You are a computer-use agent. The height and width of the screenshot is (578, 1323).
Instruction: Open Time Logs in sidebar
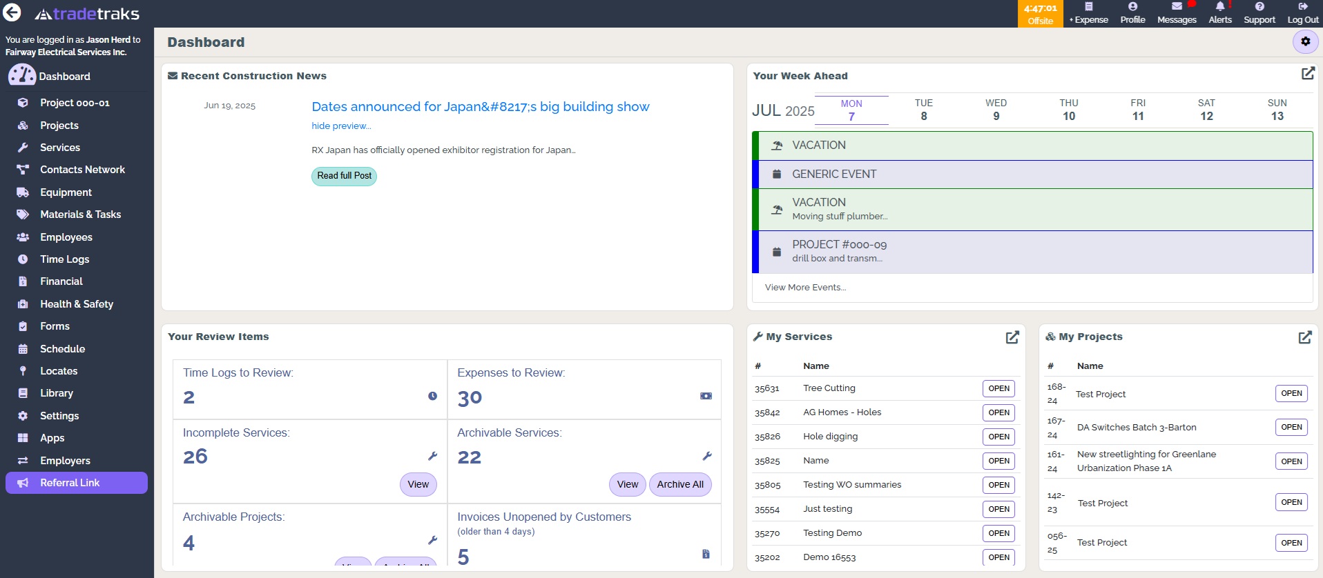65,259
